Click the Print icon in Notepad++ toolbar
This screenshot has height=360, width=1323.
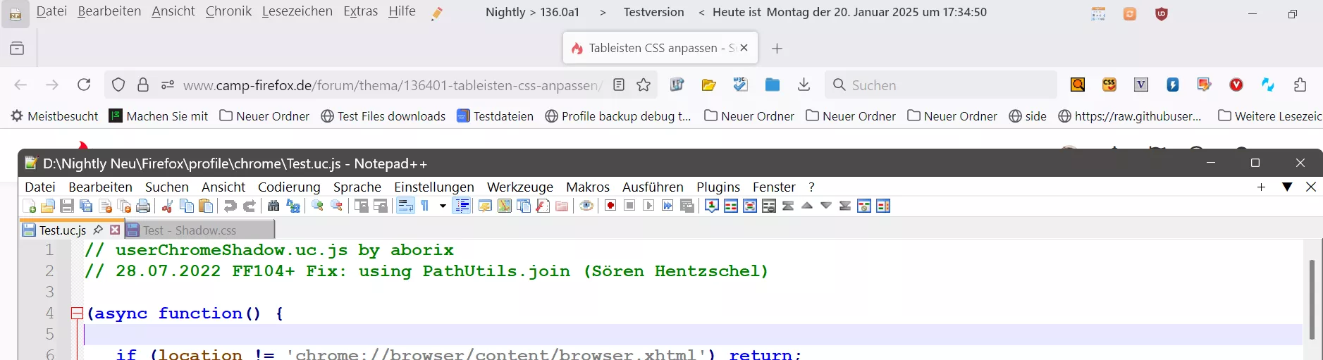143,206
